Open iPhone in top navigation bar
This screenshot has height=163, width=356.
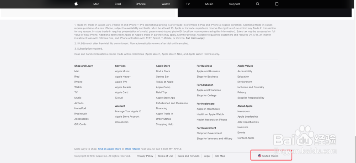pyautogui.click(x=141, y=4)
